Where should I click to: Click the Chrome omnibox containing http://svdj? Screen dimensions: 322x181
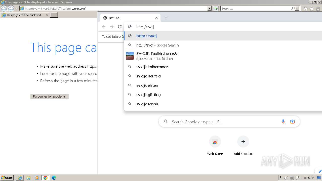point(223,27)
